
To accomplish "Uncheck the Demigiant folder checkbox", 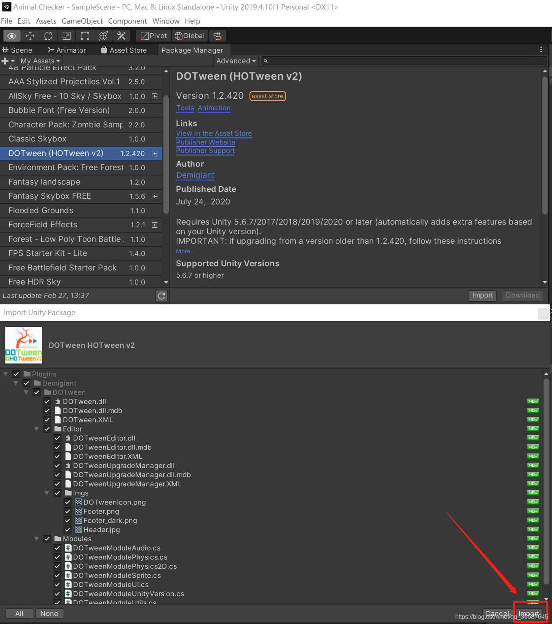I will 26,383.
